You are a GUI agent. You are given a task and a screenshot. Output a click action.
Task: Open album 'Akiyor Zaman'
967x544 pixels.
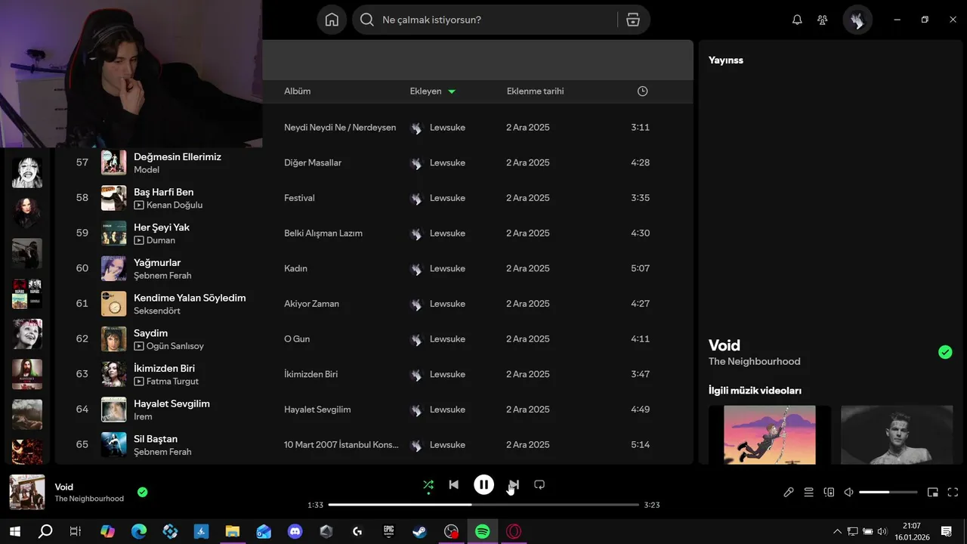(x=311, y=304)
